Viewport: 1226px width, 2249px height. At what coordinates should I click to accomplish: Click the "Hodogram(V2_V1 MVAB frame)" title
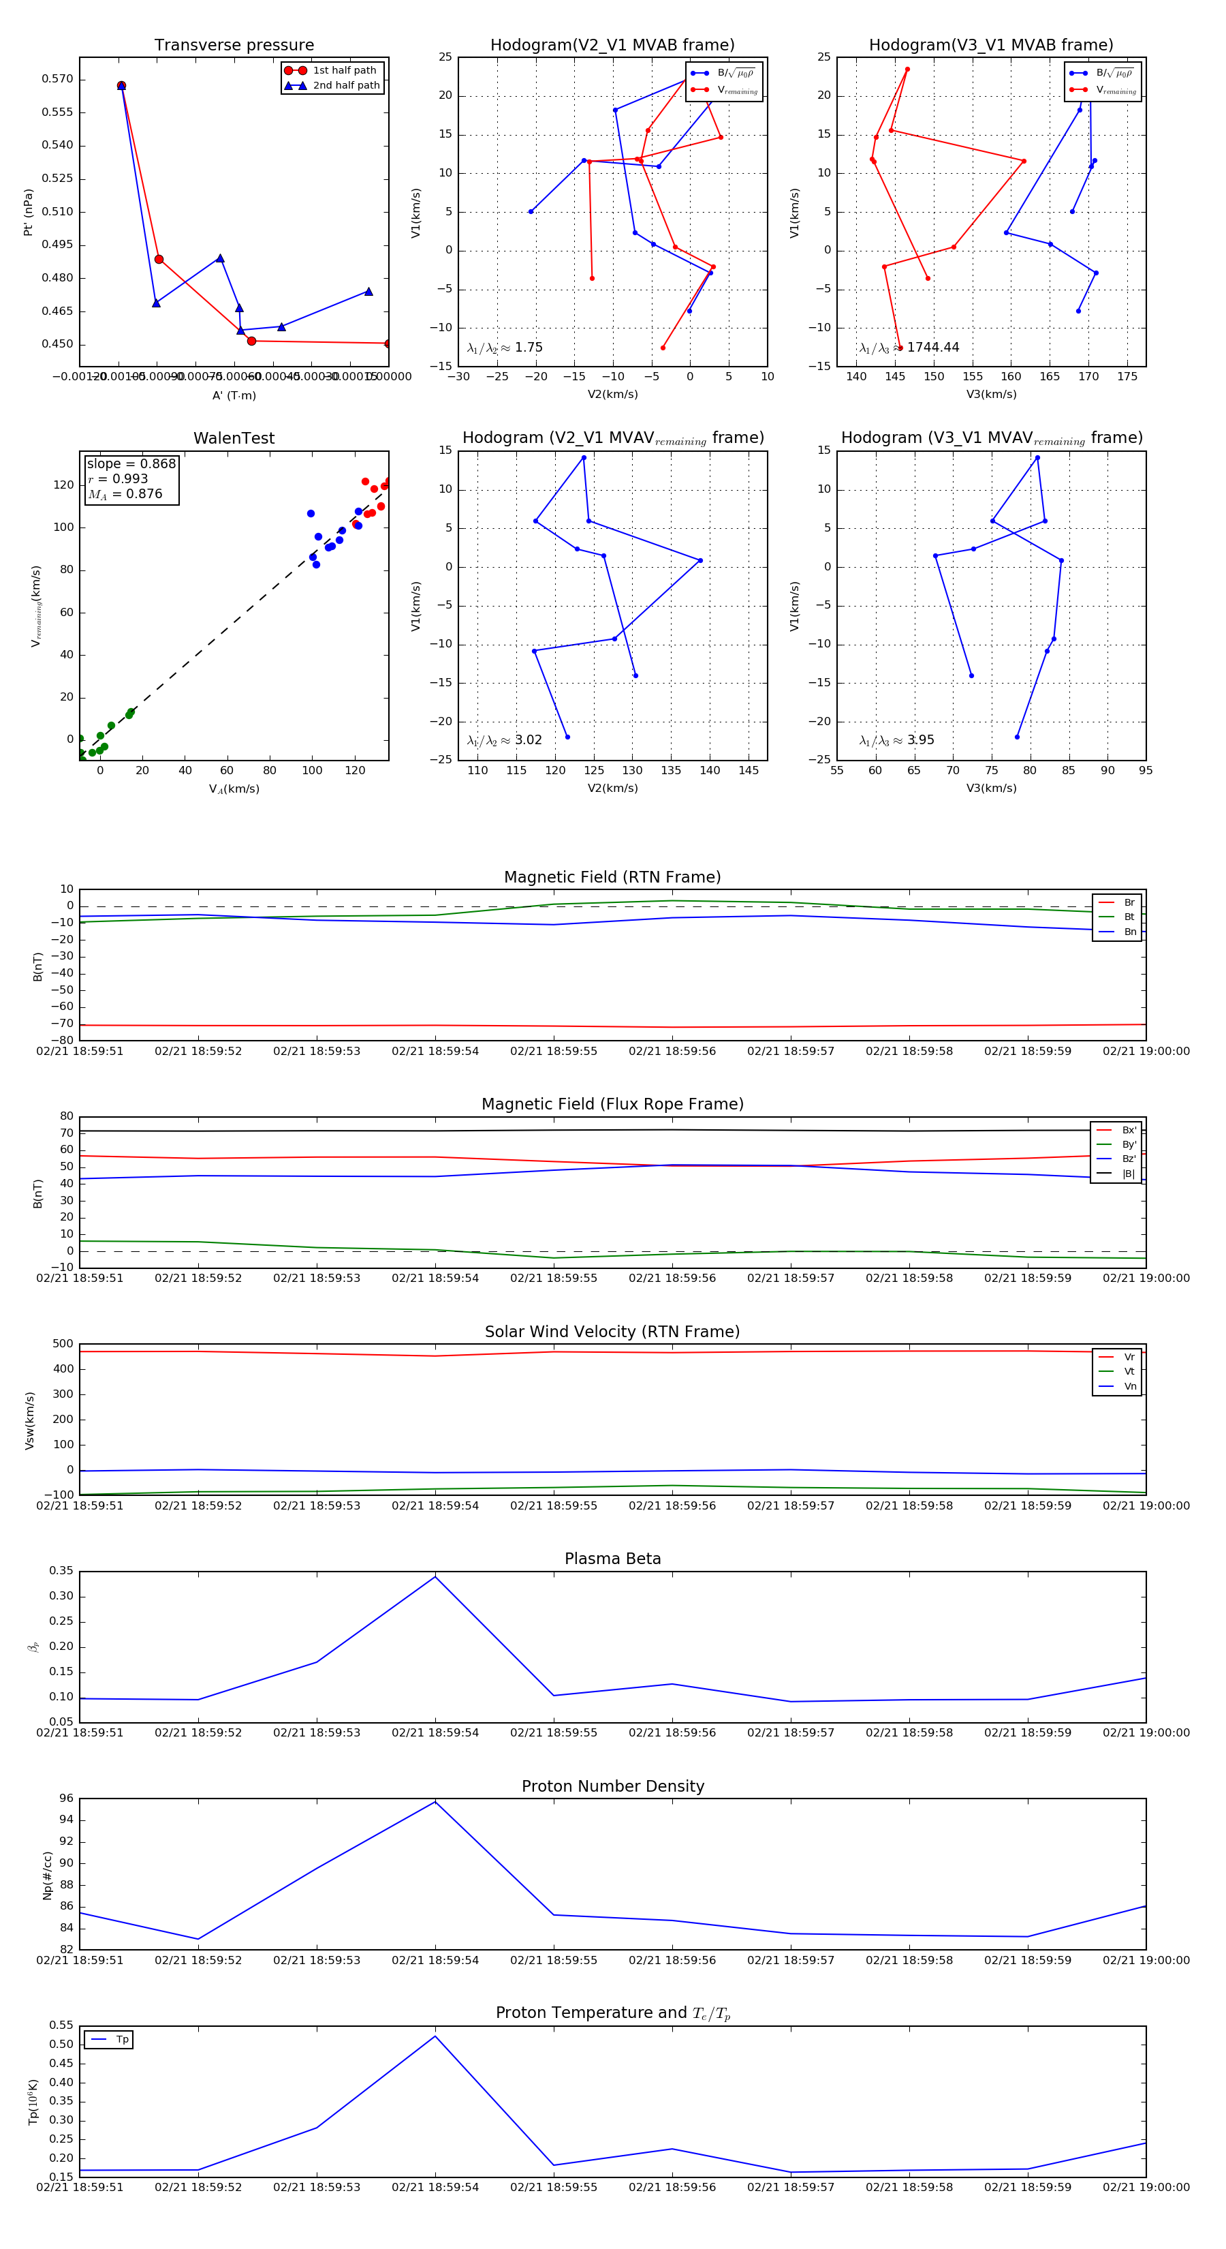point(612,46)
